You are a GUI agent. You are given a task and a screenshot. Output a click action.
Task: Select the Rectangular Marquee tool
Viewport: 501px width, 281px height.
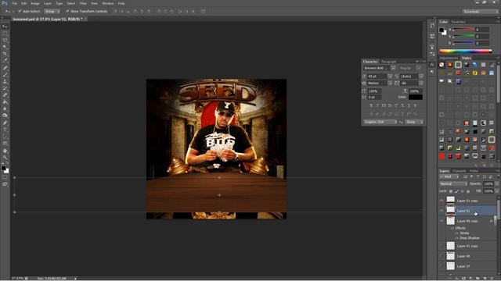pos(5,34)
